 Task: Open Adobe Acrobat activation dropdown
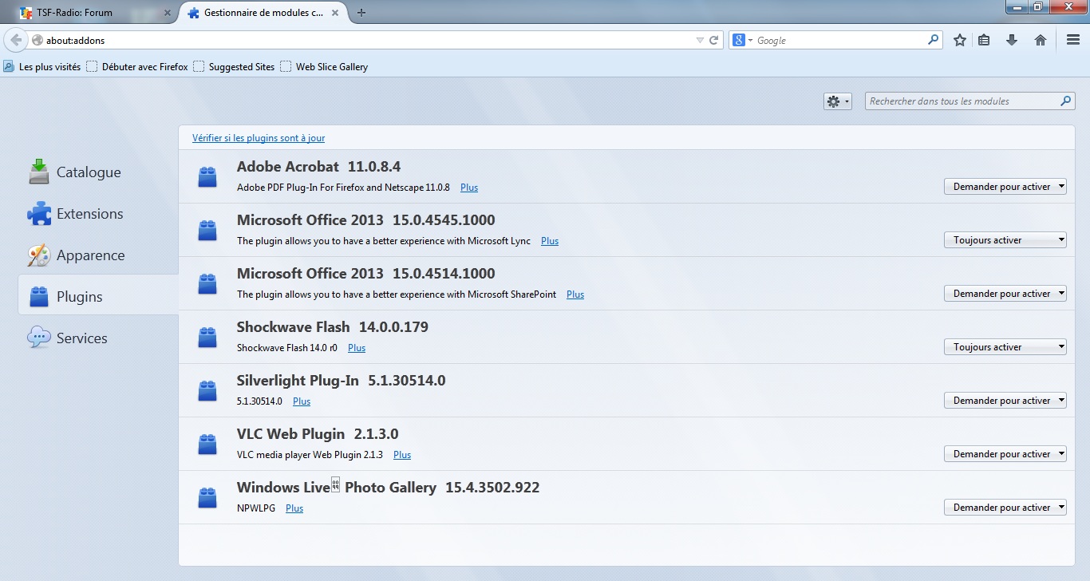pyautogui.click(x=1005, y=187)
